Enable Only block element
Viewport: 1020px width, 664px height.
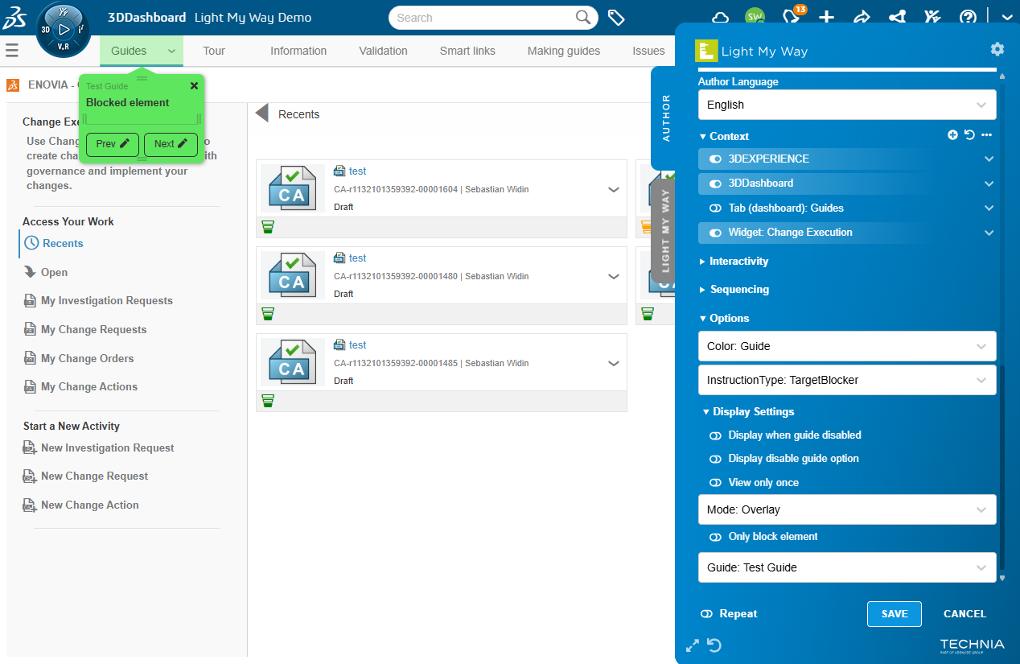715,537
